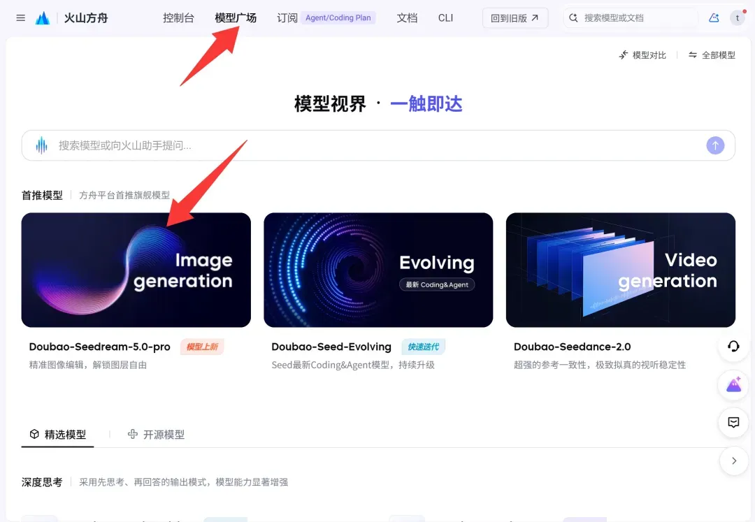
Task: Submit query with the purple arrow button
Action: pyautogui.click(x=715, y=145)
